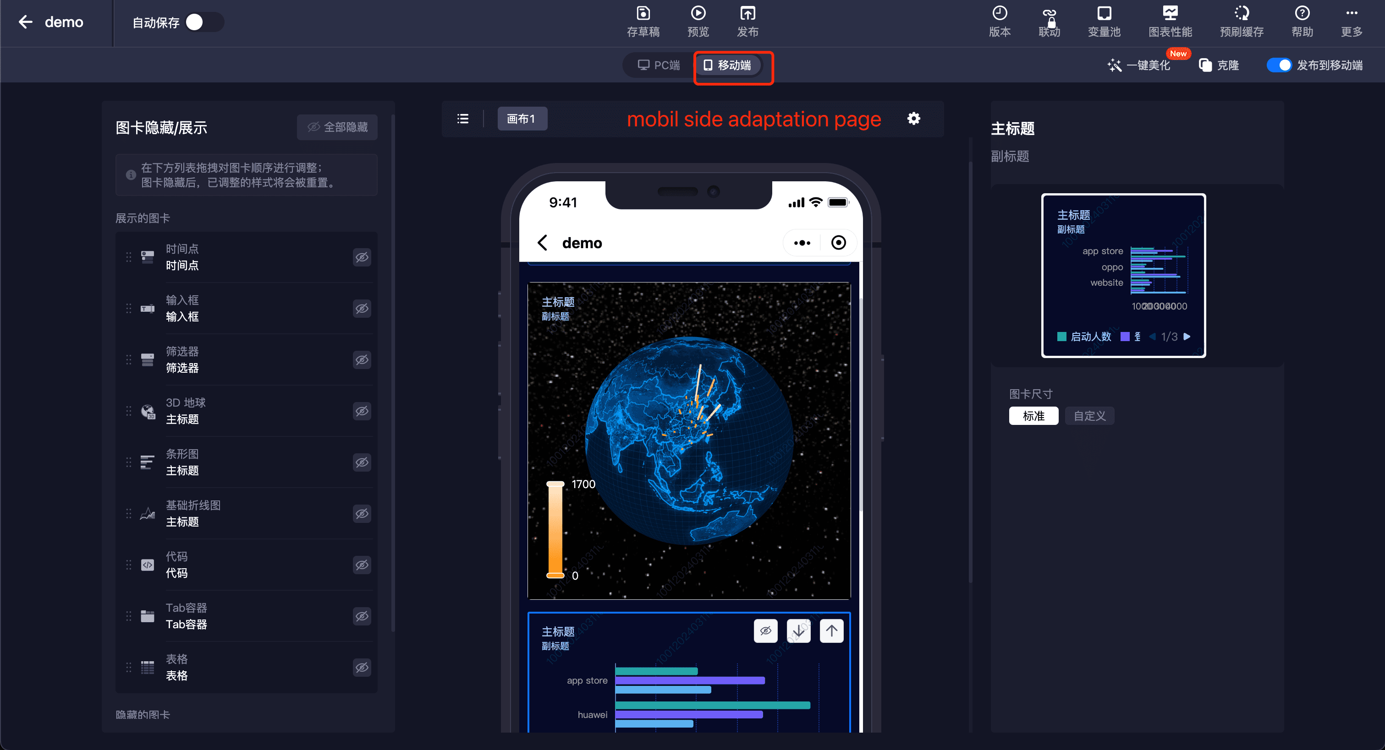
Task: Hide the 代码 card
Action: click(x=362, y=565)
